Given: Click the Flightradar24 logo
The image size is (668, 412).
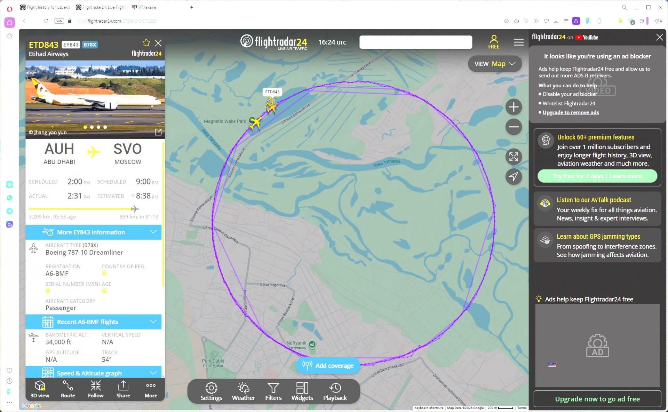Looking at the screenshot, I should [x=274, y=42].
